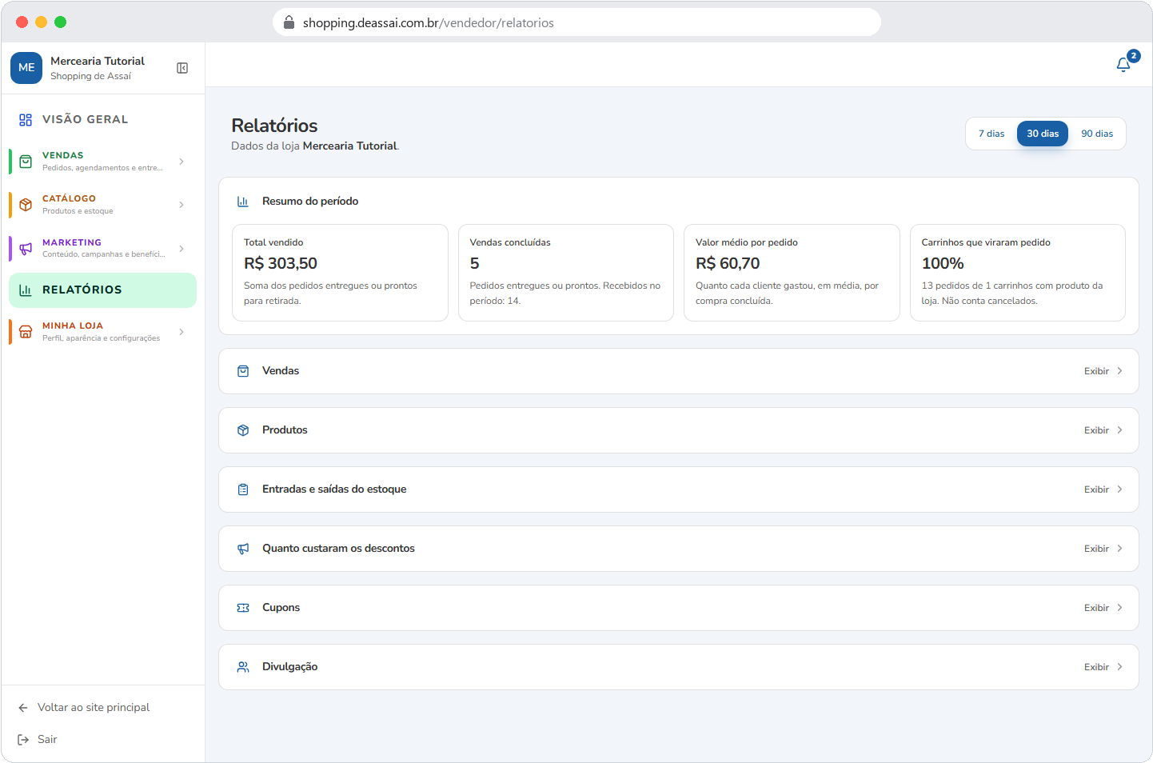Click the ME store avatar
The width and height of the screenshot is (1153, 763).
tap(26, 68)
